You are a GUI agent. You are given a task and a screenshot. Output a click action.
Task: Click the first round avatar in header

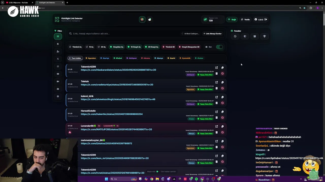(x=142, y=19)
